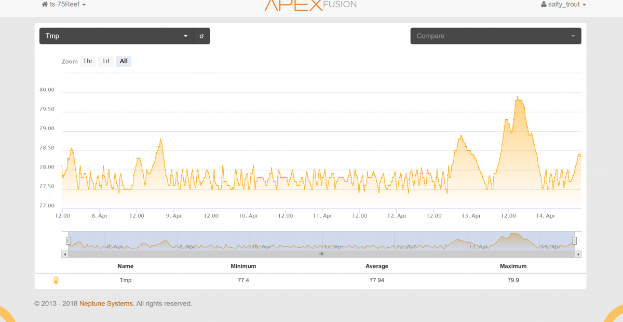Image resolution: width=623 pixels, height=322 pixels.
Task: Click the left handle of the navigator range
Action: coord(68,241)
